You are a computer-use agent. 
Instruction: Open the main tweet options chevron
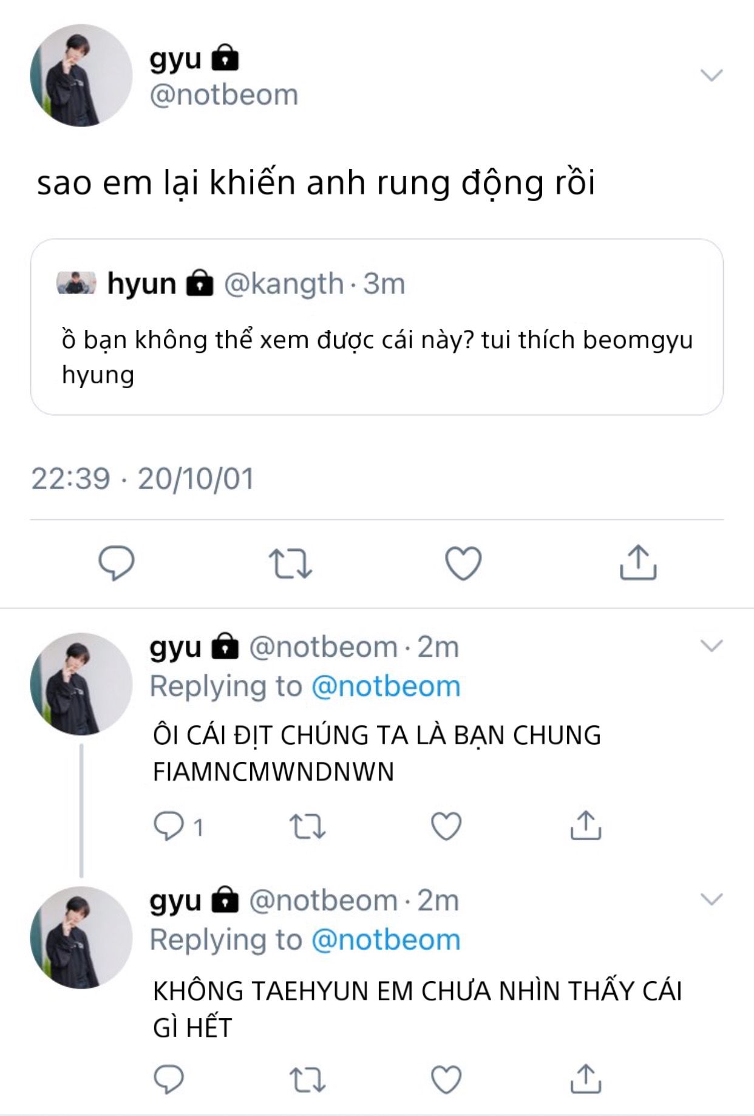[x=712, y=75]
